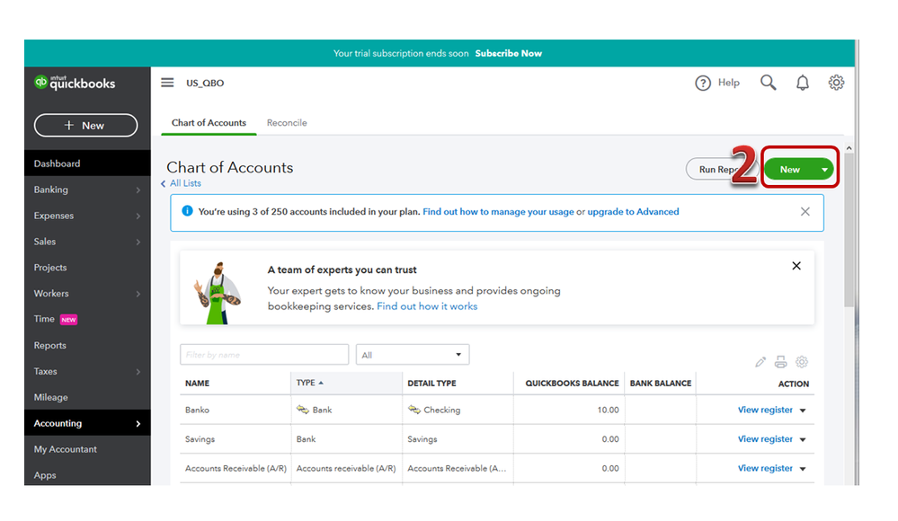
Task: Expand the Taxes submenu chevron
Action: point(138,372)
